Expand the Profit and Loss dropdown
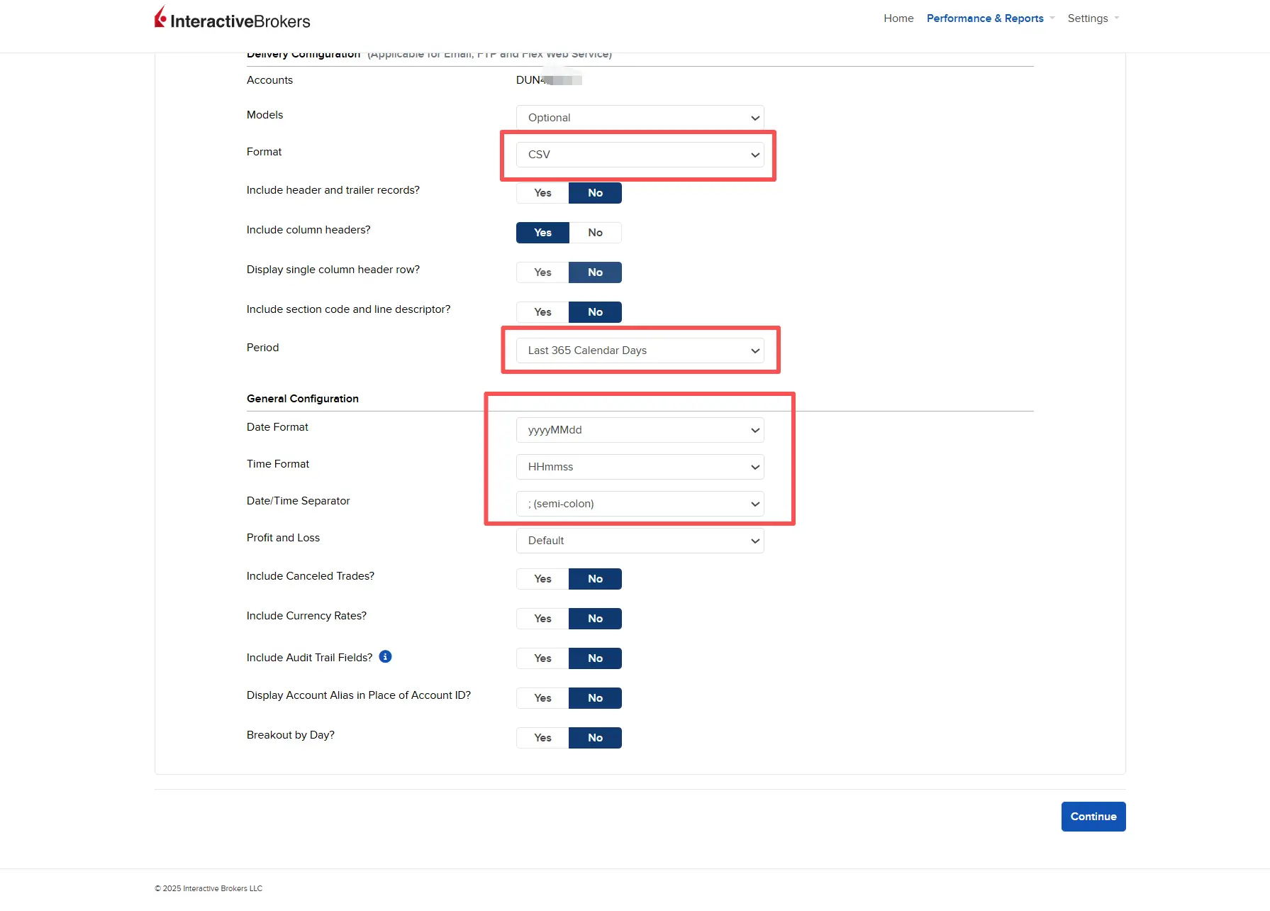 coord(640,541)
